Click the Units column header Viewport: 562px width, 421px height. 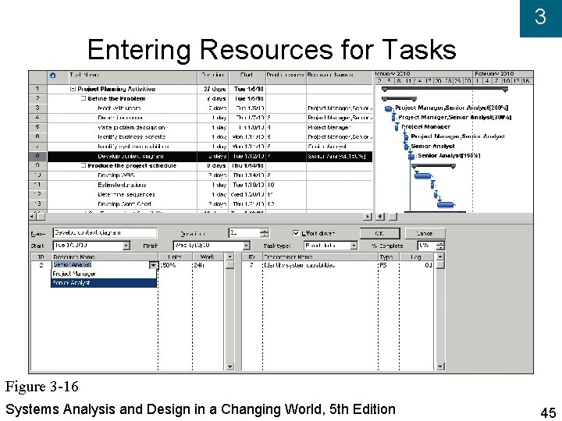(x=175, y=257)
